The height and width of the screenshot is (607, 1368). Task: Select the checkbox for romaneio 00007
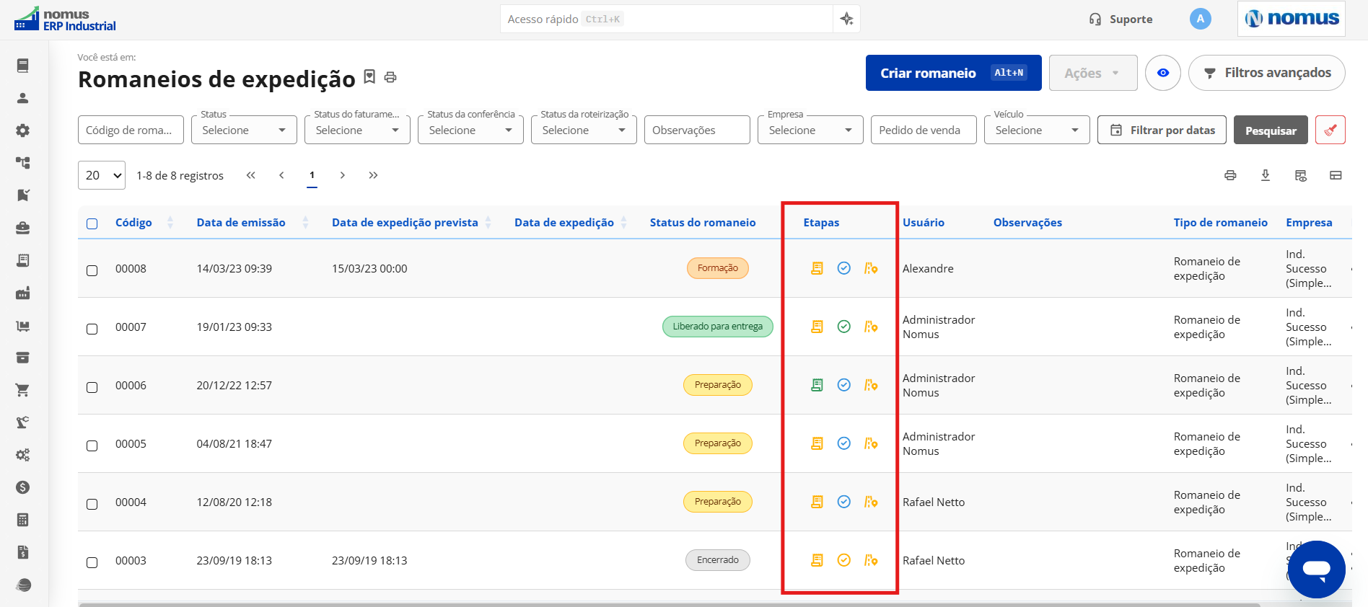point(92,329)
